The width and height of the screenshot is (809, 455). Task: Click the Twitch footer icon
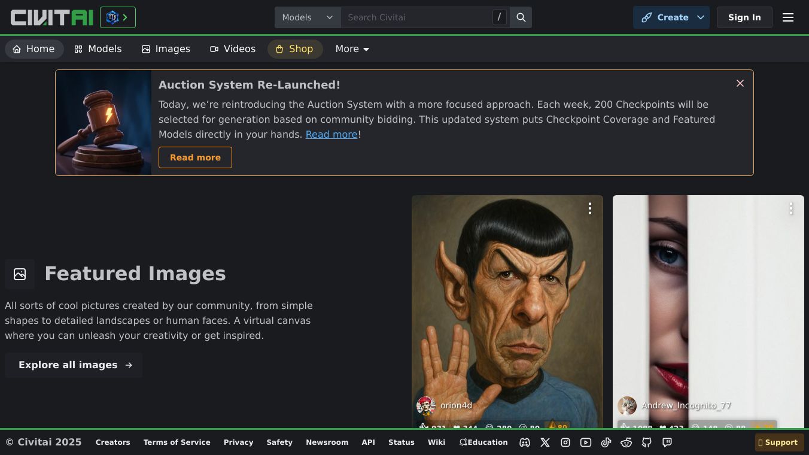pyautogui.click(x=667, y=442)
